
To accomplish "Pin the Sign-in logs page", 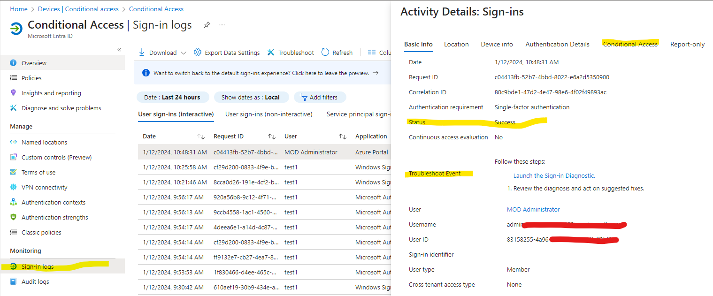I will (207, 25).
